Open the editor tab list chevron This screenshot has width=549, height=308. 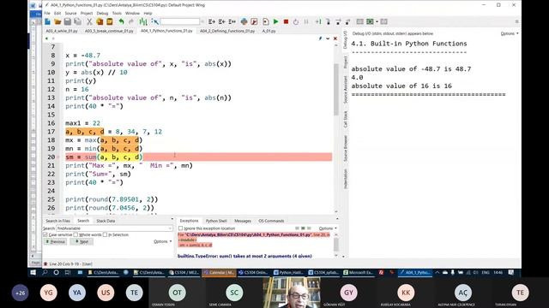(x=328, y=38)
